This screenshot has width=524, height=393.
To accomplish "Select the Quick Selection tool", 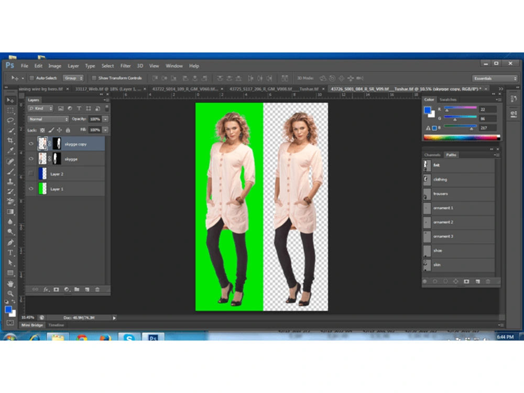I will [10, 130].
